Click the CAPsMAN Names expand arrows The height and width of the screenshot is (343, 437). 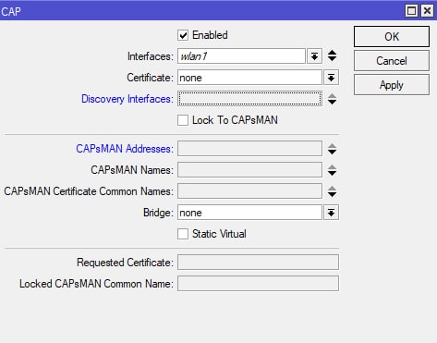[x=332, y=170]
